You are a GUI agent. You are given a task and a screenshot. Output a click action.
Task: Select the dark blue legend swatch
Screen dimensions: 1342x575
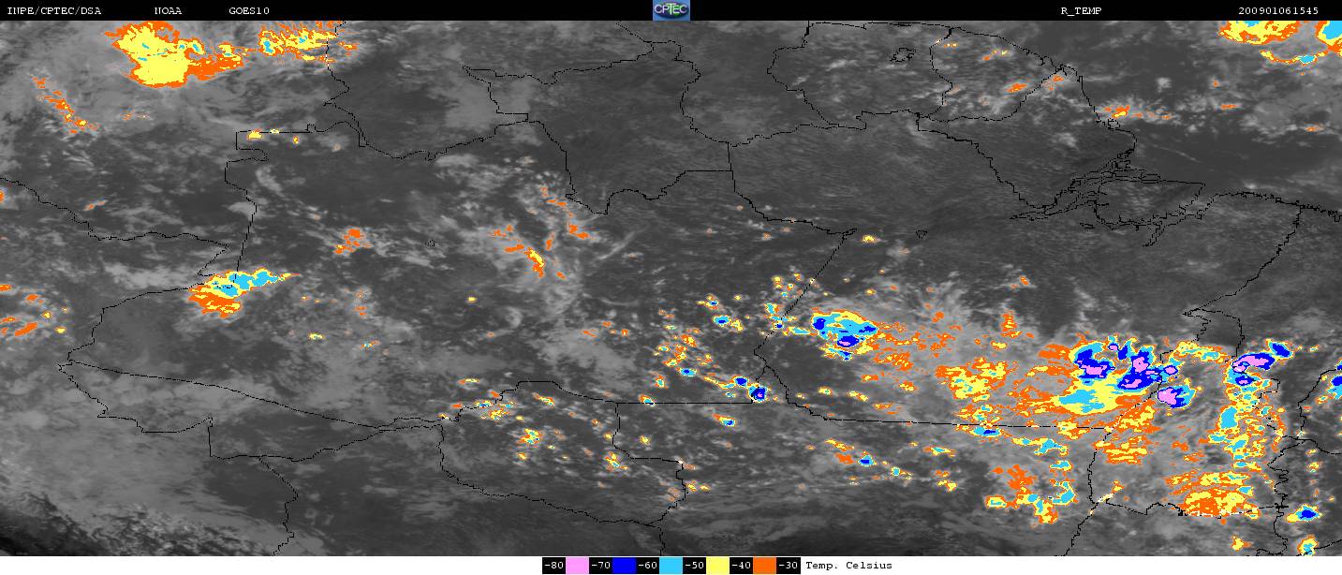[624, 566]
